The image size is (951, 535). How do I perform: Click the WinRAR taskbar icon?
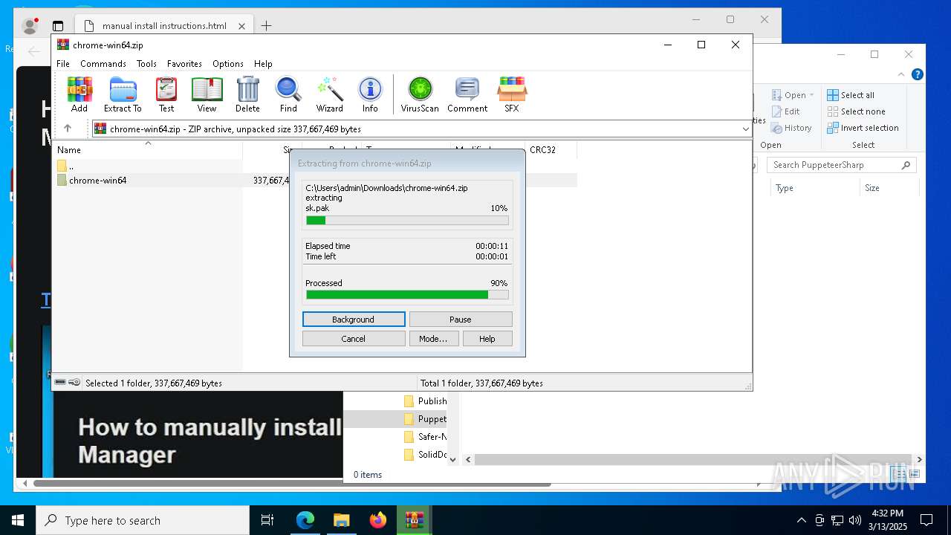415,520
